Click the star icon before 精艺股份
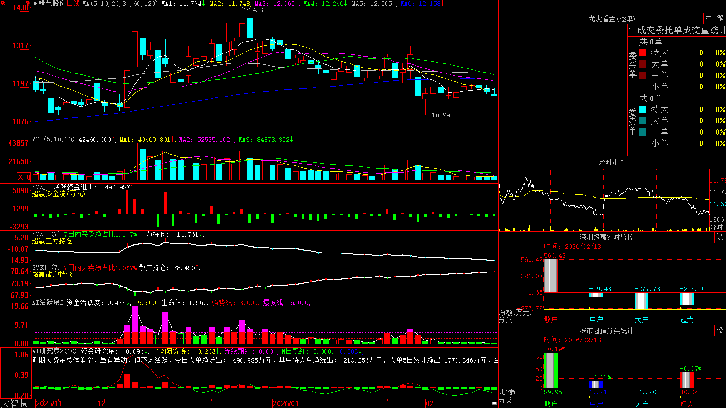This screenshot has height=408, width=726. 35,4
